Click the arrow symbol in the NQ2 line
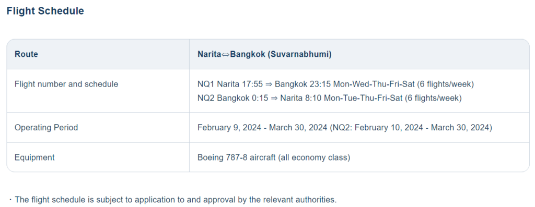 tap(274, 99)
